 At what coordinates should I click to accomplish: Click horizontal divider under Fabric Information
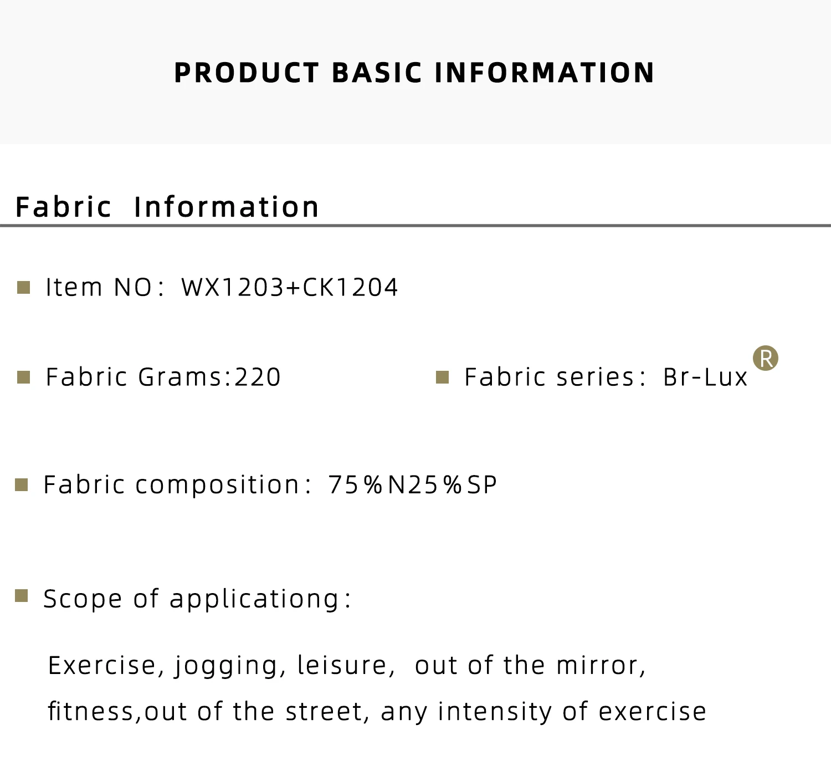[416, 226]
